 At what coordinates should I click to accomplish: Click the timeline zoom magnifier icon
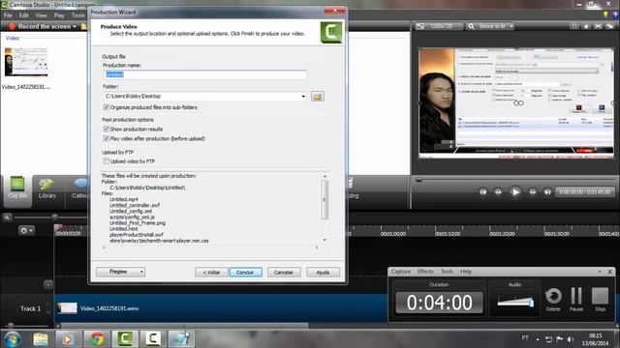tap(7, 217)
